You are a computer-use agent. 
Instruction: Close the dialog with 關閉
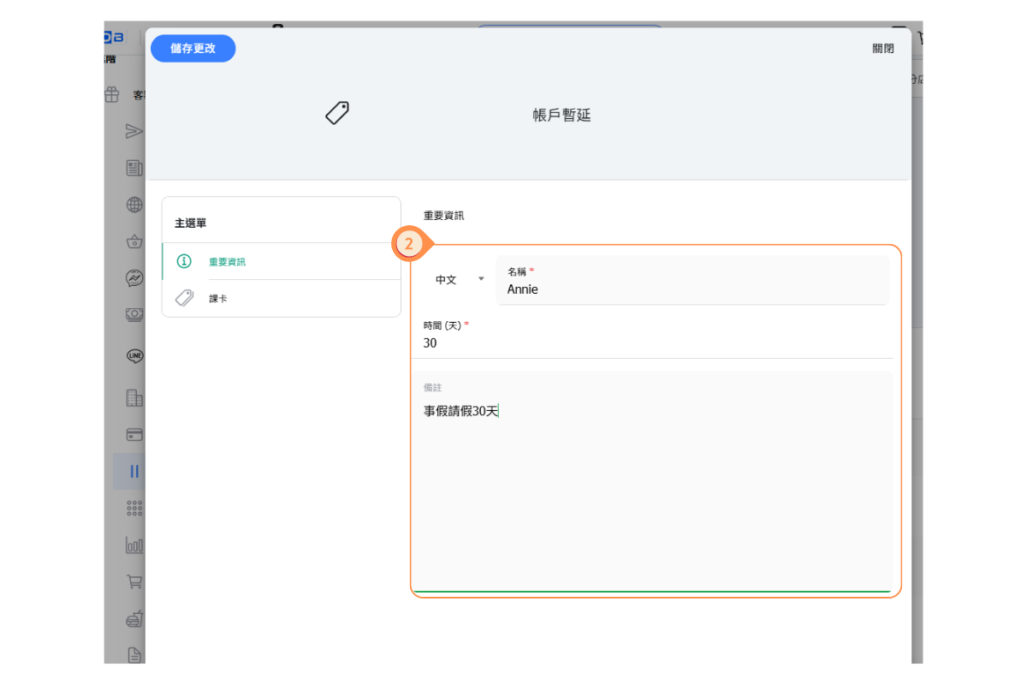tap(882, 49)
